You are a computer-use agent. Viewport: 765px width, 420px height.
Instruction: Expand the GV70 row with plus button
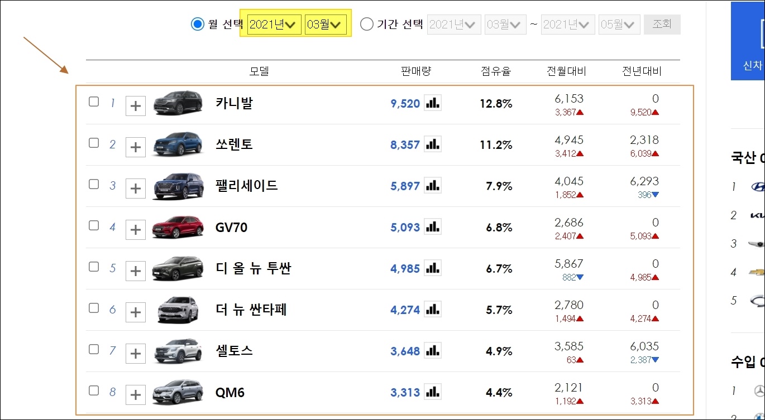click(136, 229)
